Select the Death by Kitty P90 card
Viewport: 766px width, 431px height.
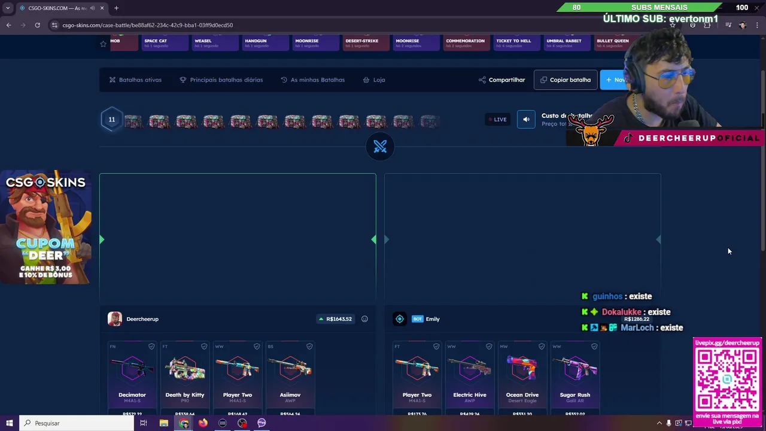tap(185, 378)
